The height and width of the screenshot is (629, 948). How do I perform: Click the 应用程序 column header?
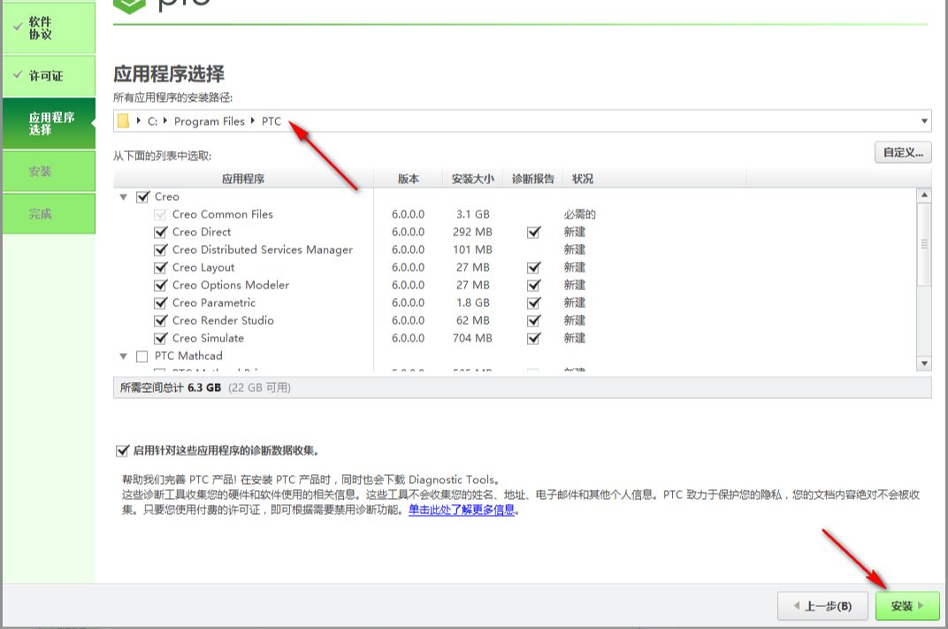point(243,179)
